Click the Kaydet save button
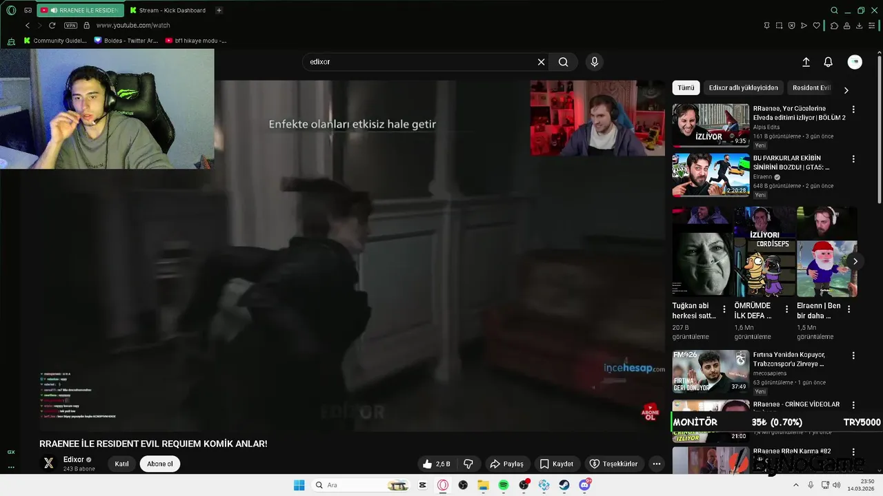883x496 pixels. [x=557, y=464]
